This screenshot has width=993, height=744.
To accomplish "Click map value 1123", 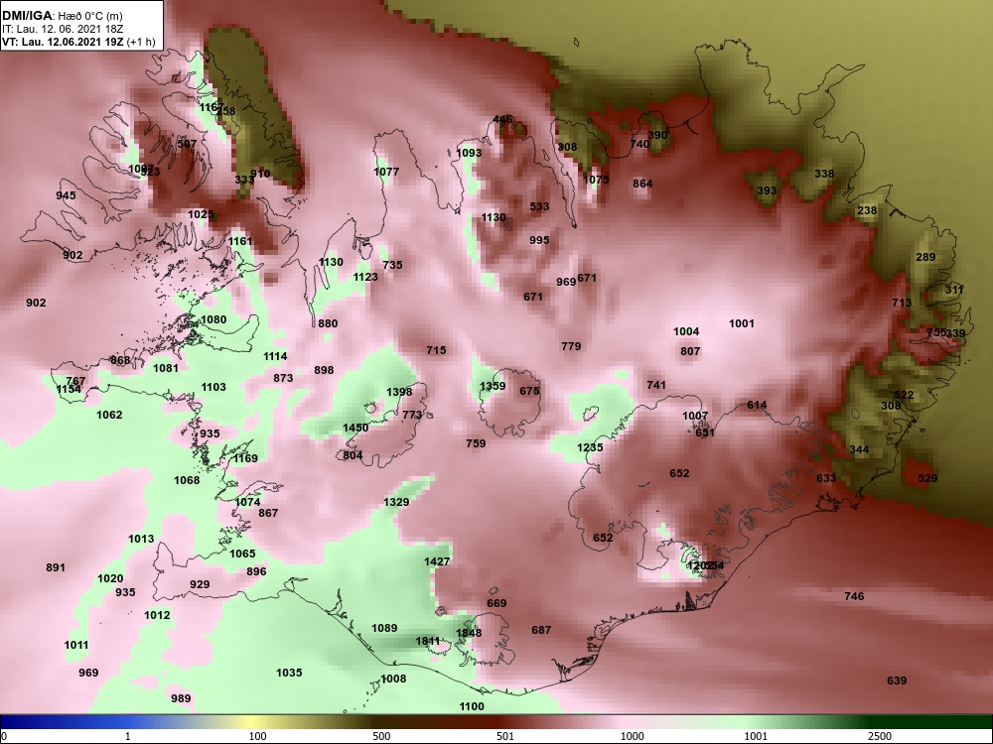I will click(365, 277).
